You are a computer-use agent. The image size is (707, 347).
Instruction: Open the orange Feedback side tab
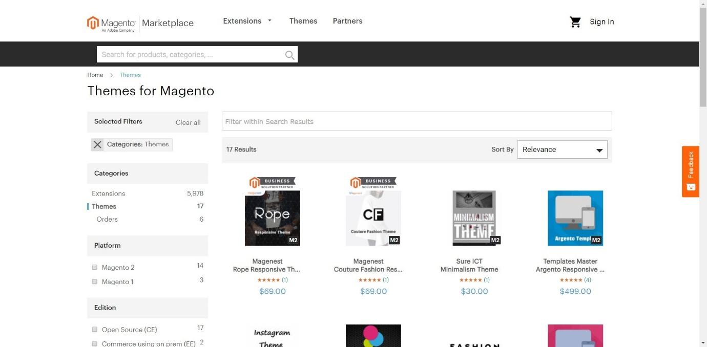click(691, 171)
